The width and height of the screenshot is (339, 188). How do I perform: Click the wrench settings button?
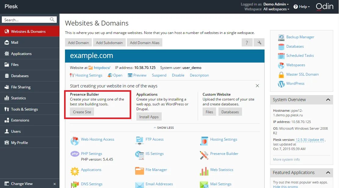tap(259, 43)
